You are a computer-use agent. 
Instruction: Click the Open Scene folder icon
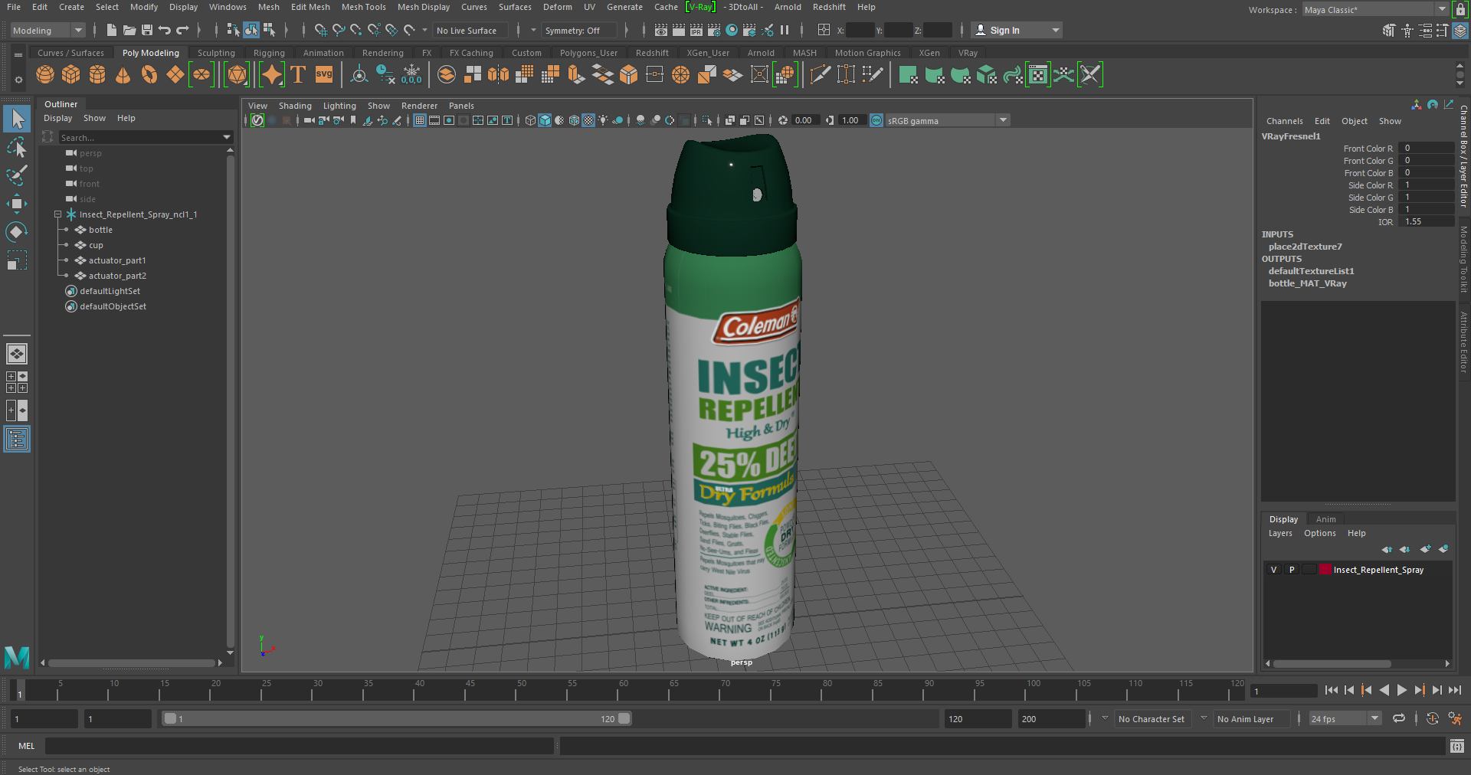(129, 30)
